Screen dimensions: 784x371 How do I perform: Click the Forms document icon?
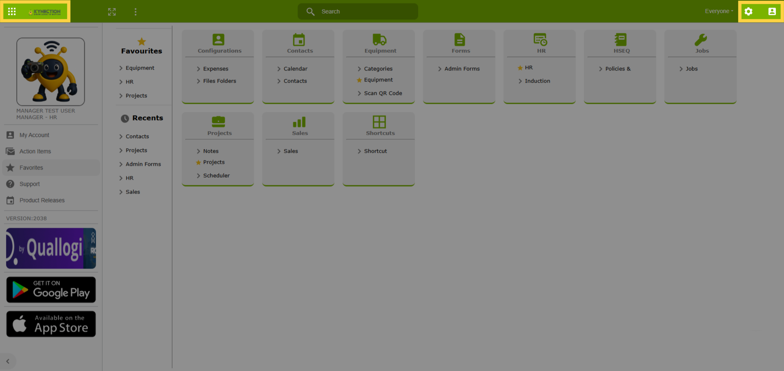tap(460, 39)
